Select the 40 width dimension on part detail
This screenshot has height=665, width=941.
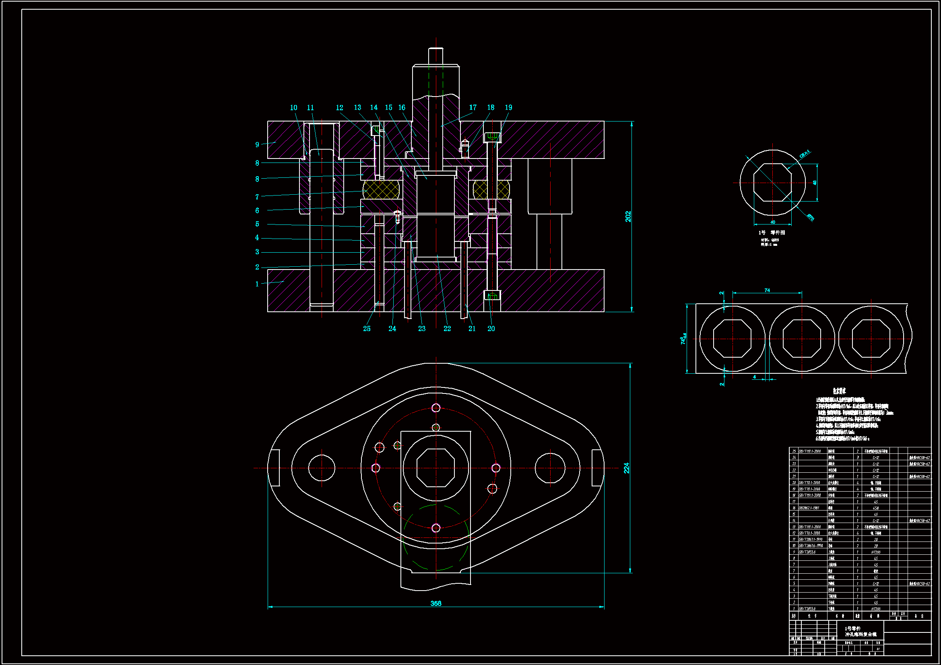(773, 222)
